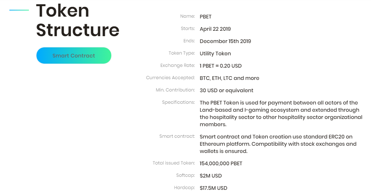Click the $17.5M USD hardcap value
This screenshot has height=192, width=371.
213,188
